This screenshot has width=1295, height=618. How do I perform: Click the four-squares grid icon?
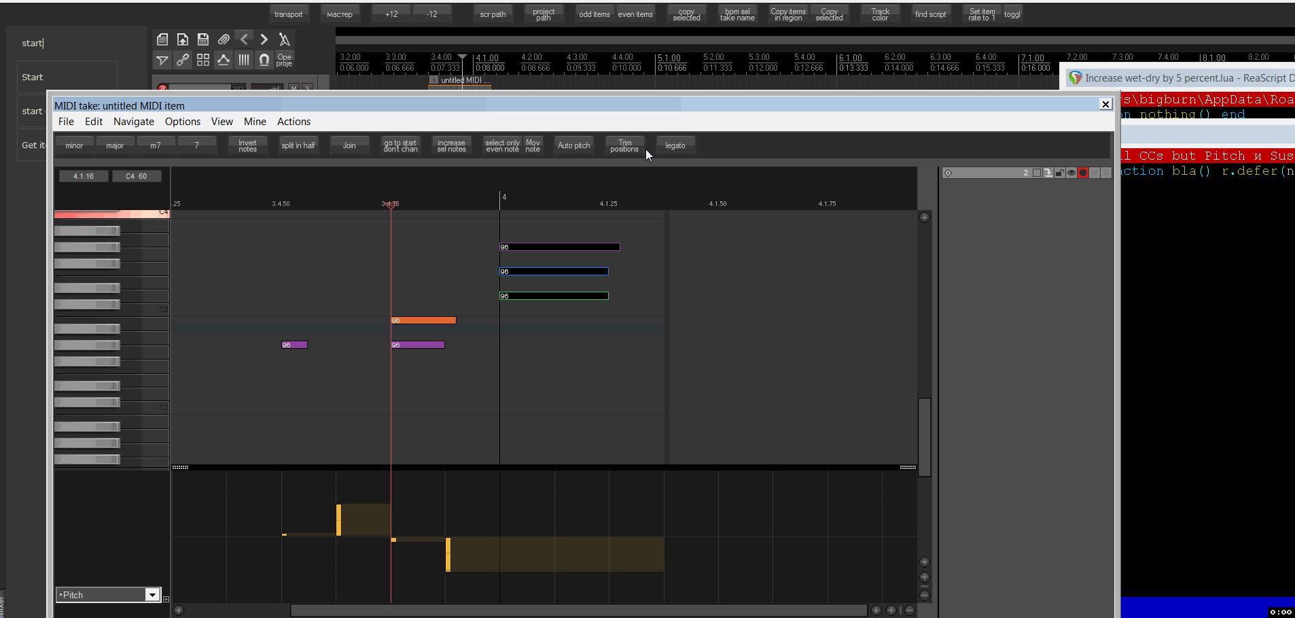203,60
